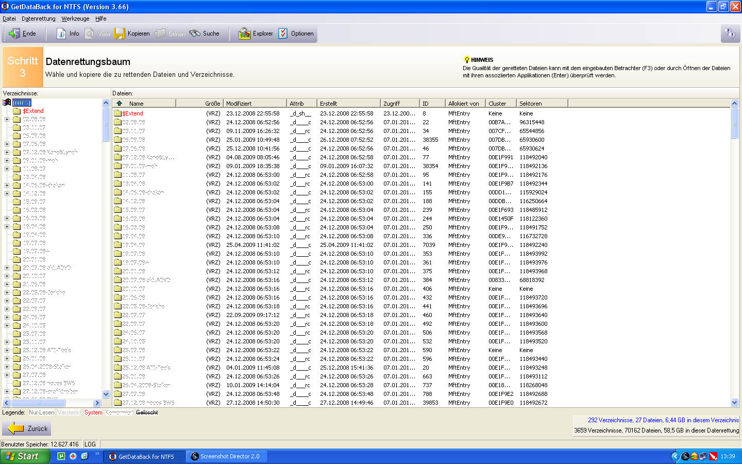Start the Suche search tool
The height and width of the screenshot is (464, 742).
click(205, 34)
